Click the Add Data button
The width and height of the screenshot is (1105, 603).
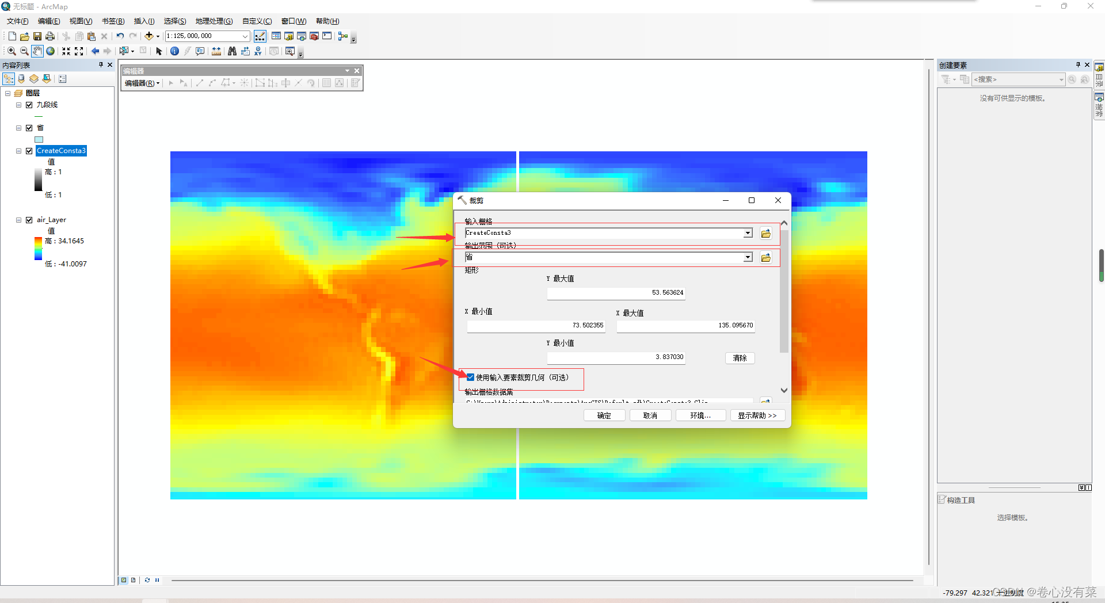(x=149, y=36)
